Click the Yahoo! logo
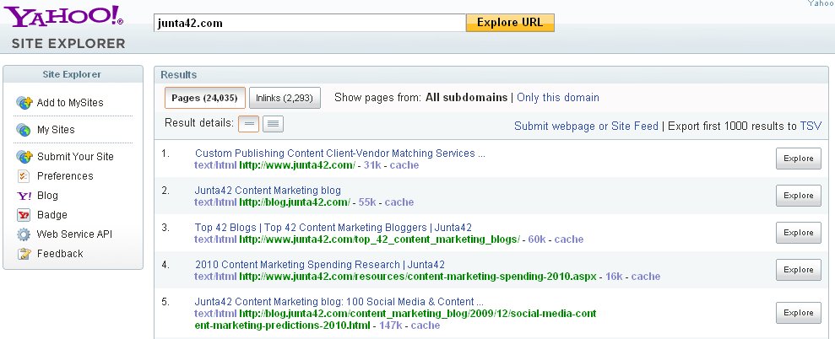The image size is (835, 339). pyautogui.click(x=64, y=18)
